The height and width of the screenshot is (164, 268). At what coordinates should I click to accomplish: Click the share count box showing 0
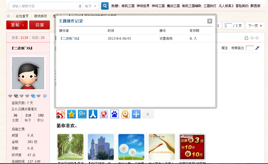click(x=148, y=114)
